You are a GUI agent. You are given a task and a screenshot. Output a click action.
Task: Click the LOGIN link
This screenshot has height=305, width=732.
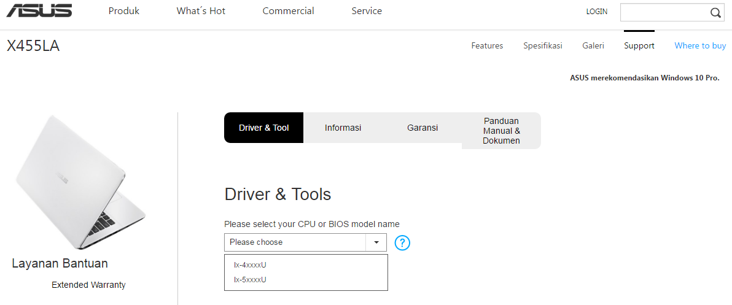pos(596,12)
